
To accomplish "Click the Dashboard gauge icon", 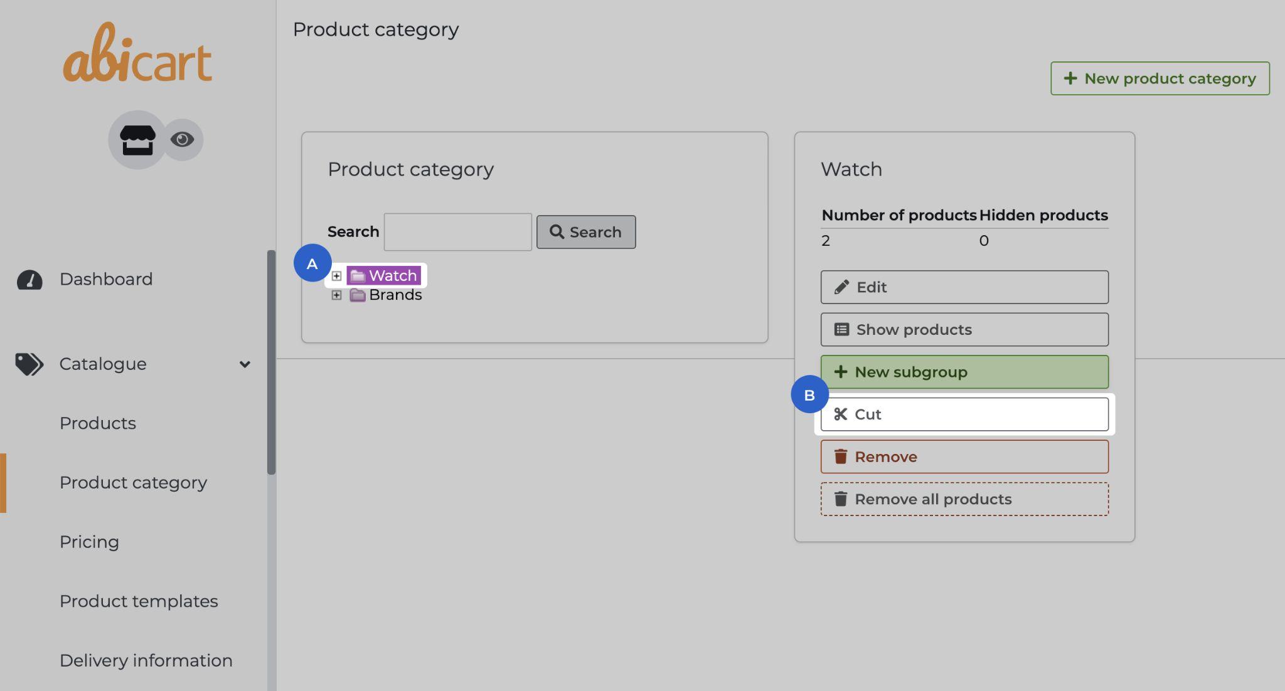I will click(x=29, y=280).
